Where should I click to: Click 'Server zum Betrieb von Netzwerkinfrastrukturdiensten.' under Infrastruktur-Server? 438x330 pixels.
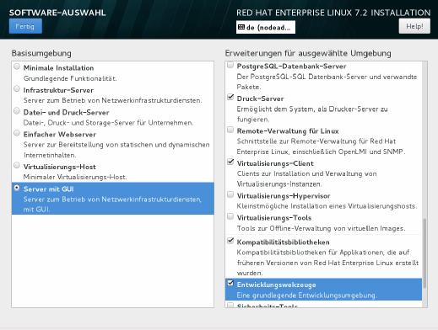click(x=112, y=100)
